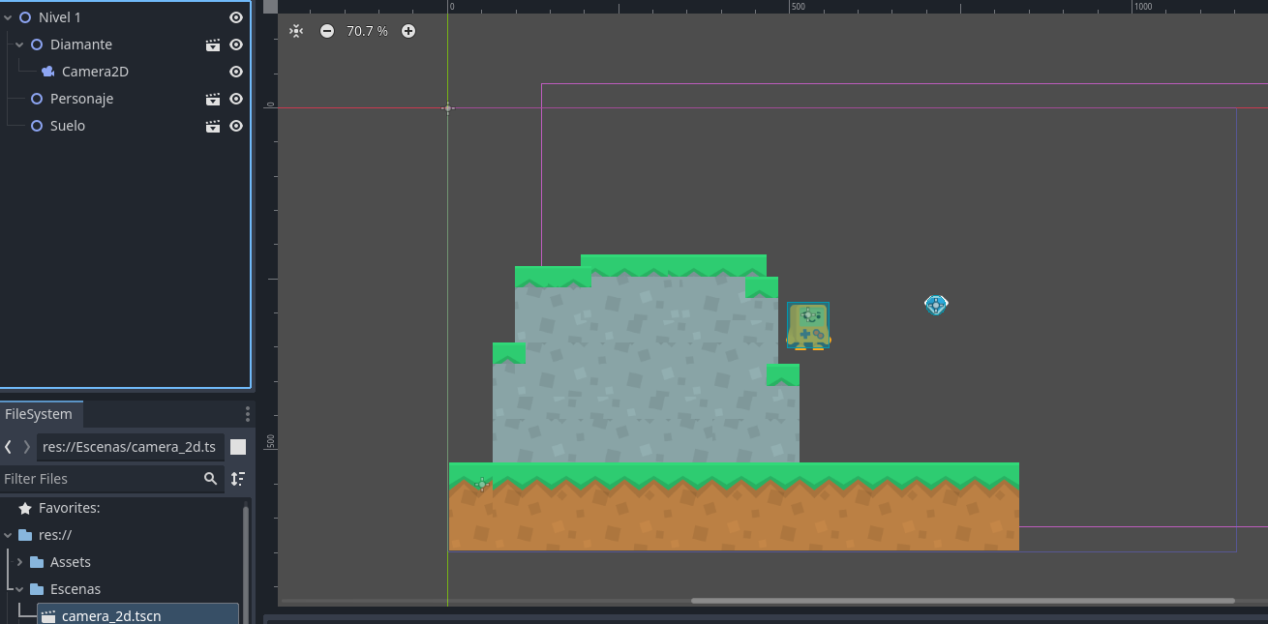
Task: Open file sort options button
Action: pyautogui.click(x=238, y=479)
